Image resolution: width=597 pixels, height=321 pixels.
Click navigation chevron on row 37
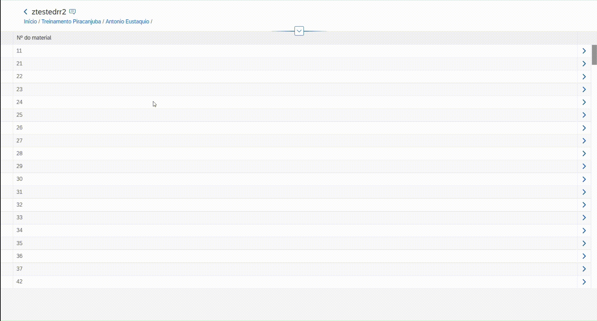pos(584,269)
